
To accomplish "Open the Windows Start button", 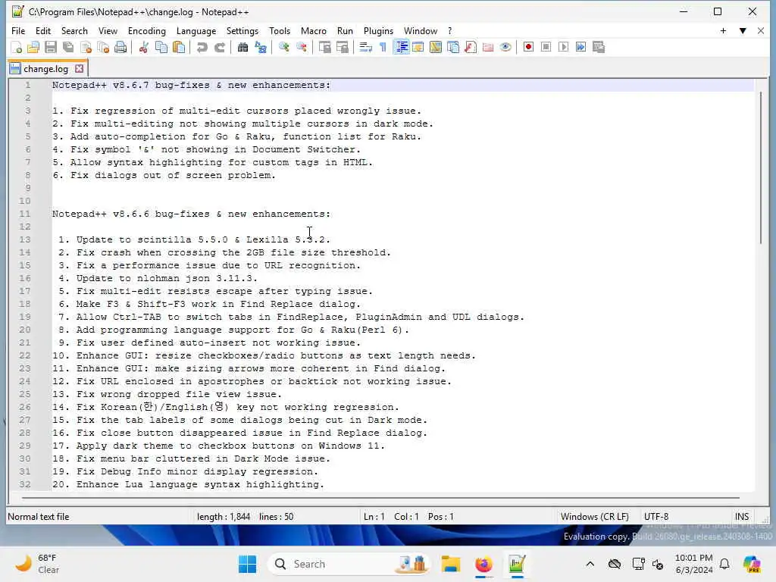I will pos(247,564).
